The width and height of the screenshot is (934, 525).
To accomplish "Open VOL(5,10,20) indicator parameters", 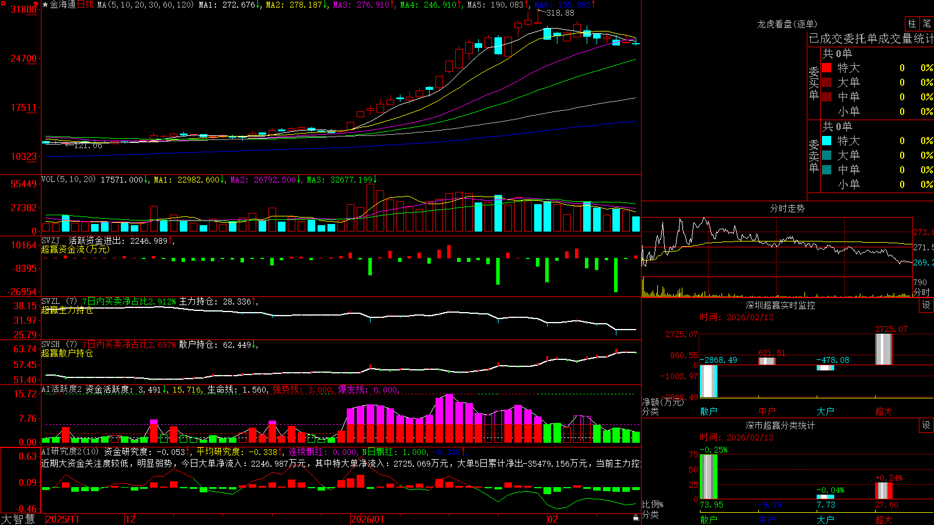I will [69, 180].
